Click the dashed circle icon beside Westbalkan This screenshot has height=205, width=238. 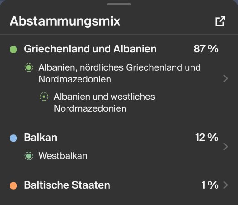[x=29, y=156]
